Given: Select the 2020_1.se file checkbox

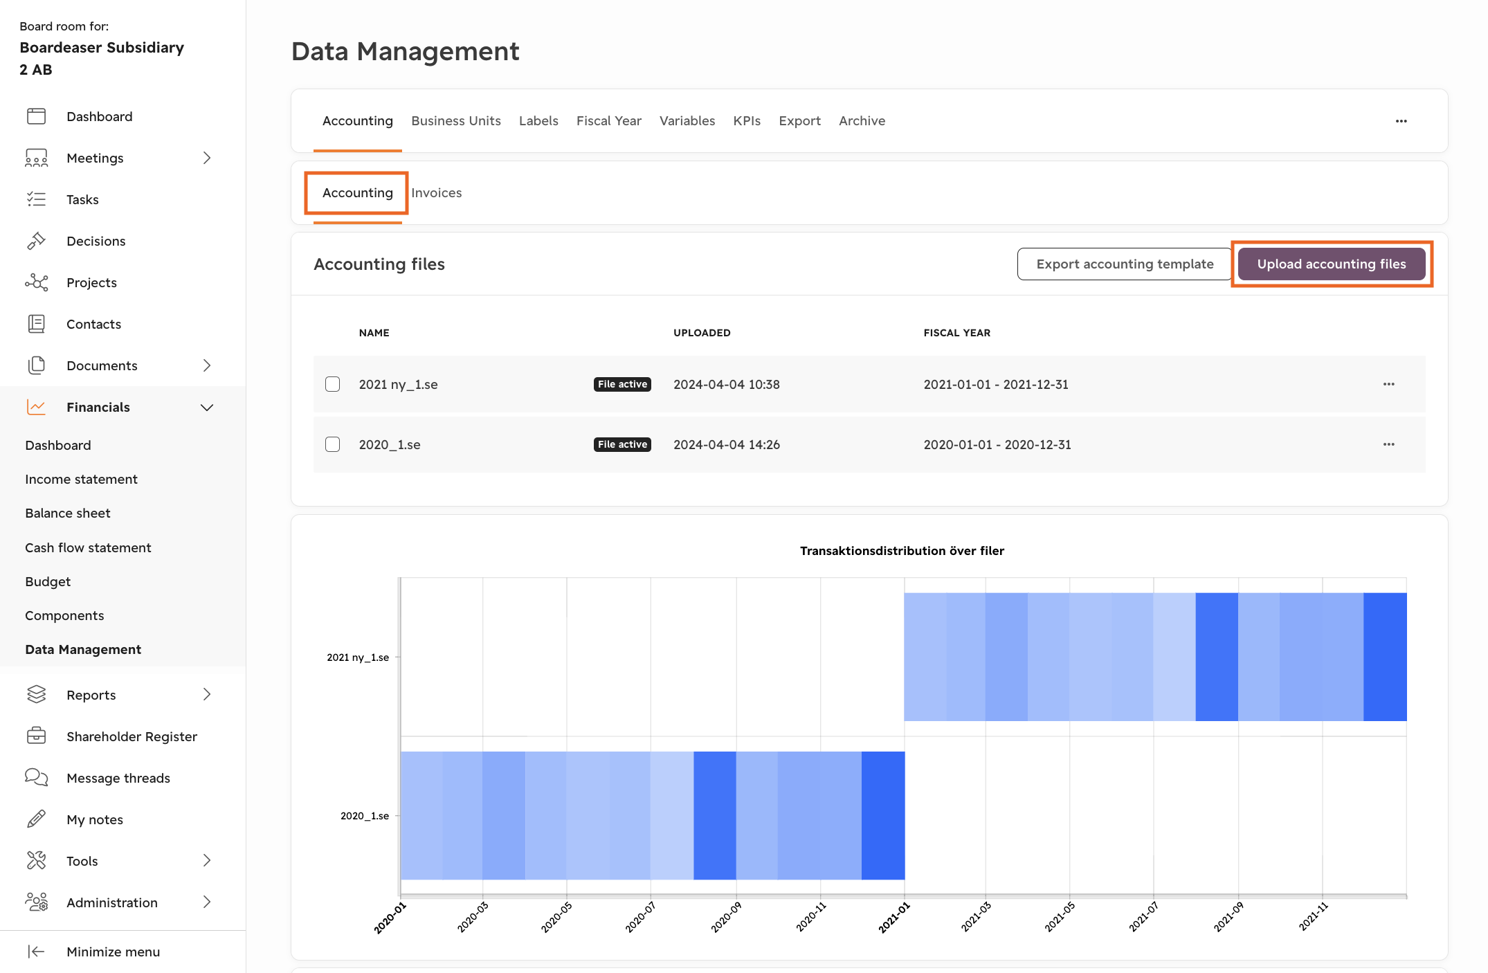Looking at the screenshot, I should coord(333,444).
